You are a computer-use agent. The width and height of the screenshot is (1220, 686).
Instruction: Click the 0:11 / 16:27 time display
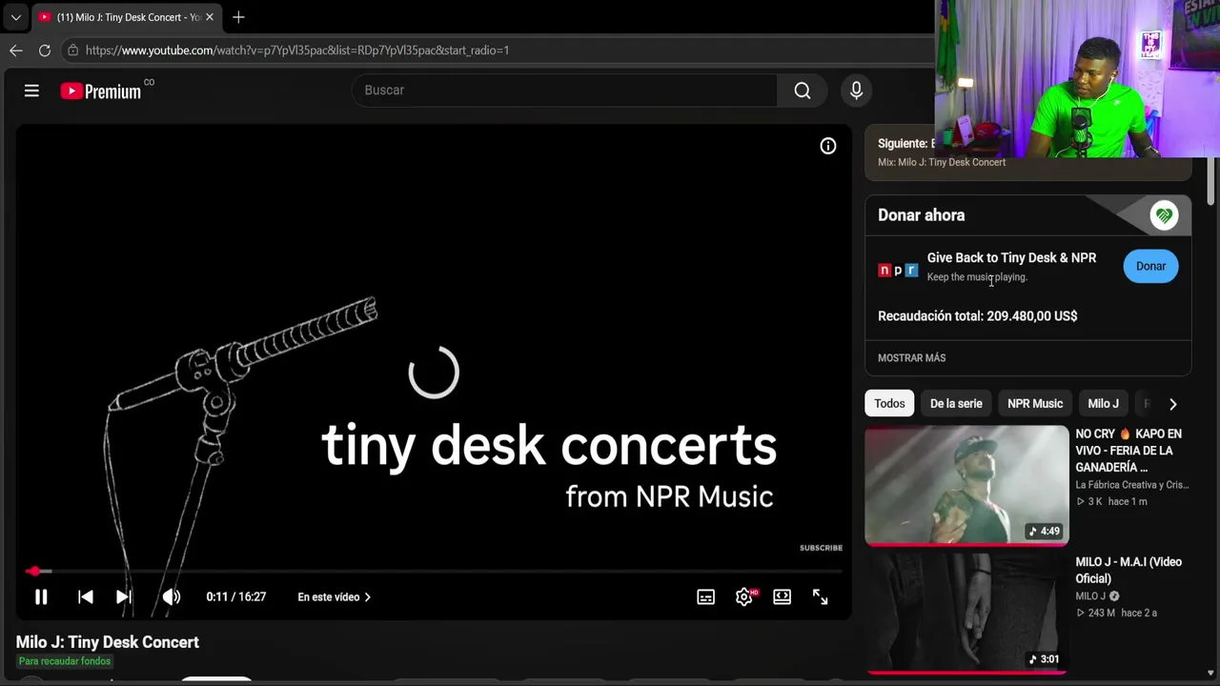tap(236, 597)
